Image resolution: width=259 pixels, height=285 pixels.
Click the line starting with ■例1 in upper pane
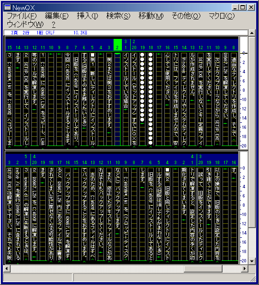92,99
